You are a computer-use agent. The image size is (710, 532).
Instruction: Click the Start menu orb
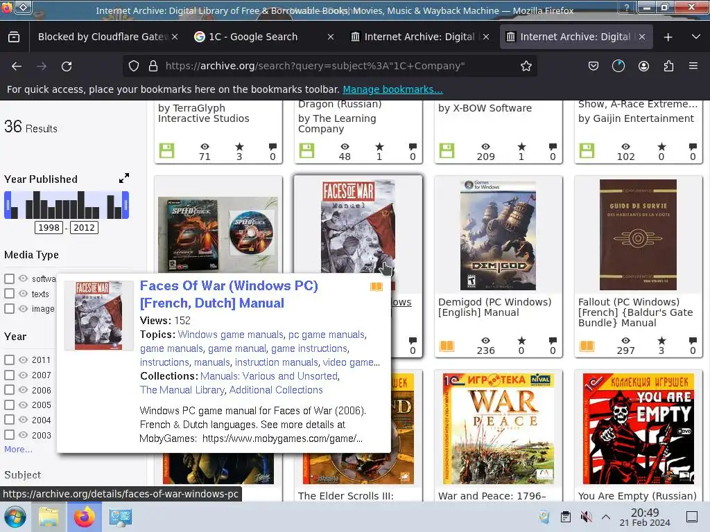point(15,517)
